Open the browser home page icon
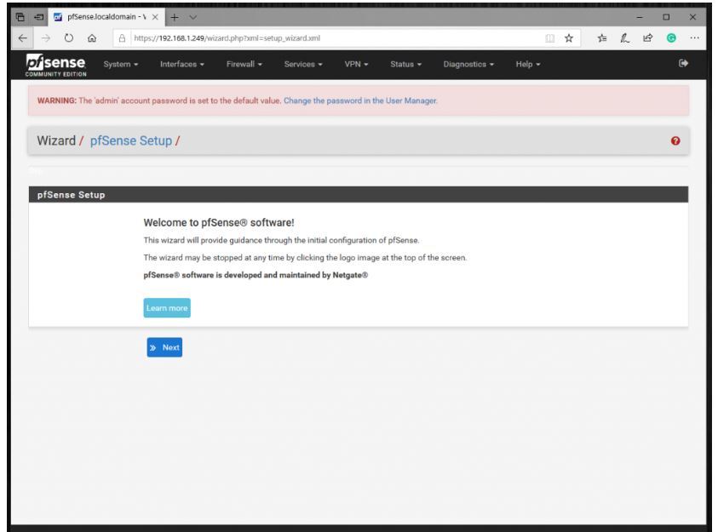Screen dimensions: 718x532 [x=92, y=38]
